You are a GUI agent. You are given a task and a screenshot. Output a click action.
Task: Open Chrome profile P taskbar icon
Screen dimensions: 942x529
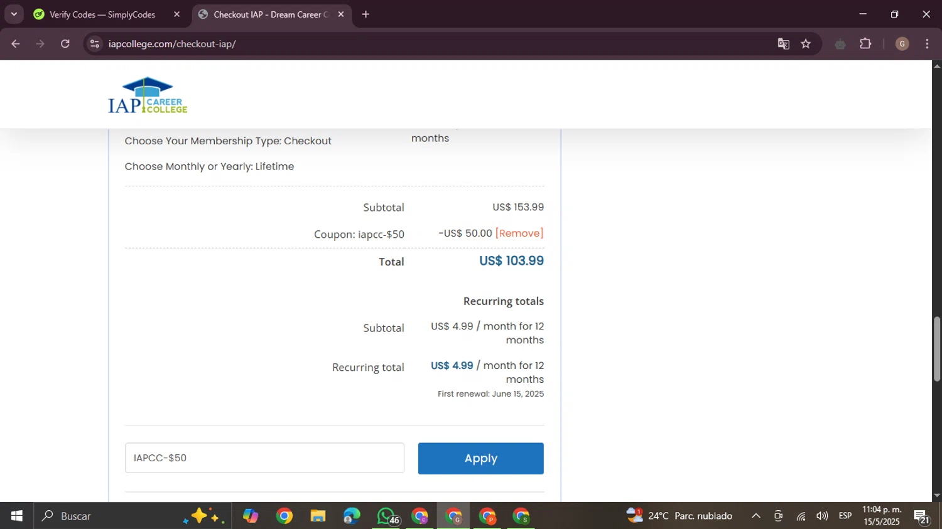(488, 516)
